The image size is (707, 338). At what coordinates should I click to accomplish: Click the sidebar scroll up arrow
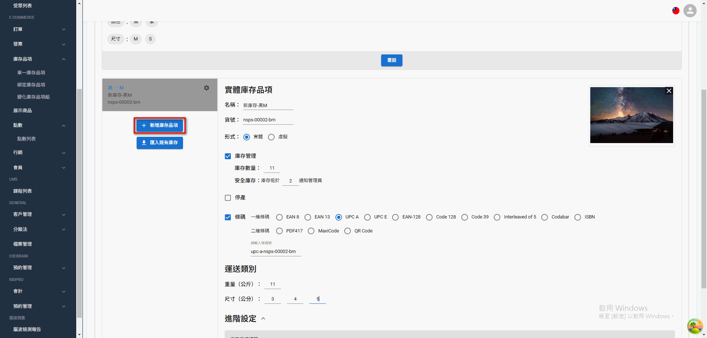pyautogui.click(x=80, y=3)
